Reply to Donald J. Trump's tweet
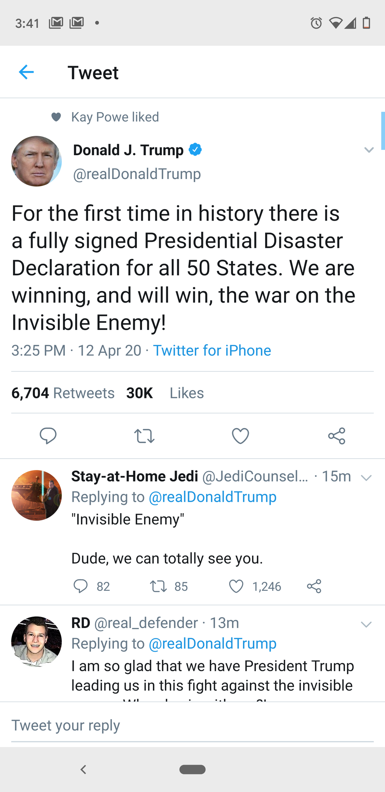 point(48,436)
